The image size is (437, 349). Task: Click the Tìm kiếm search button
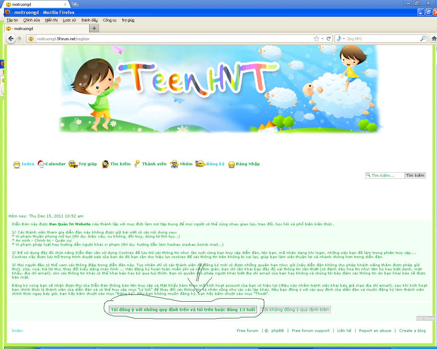tap(415, 175)
